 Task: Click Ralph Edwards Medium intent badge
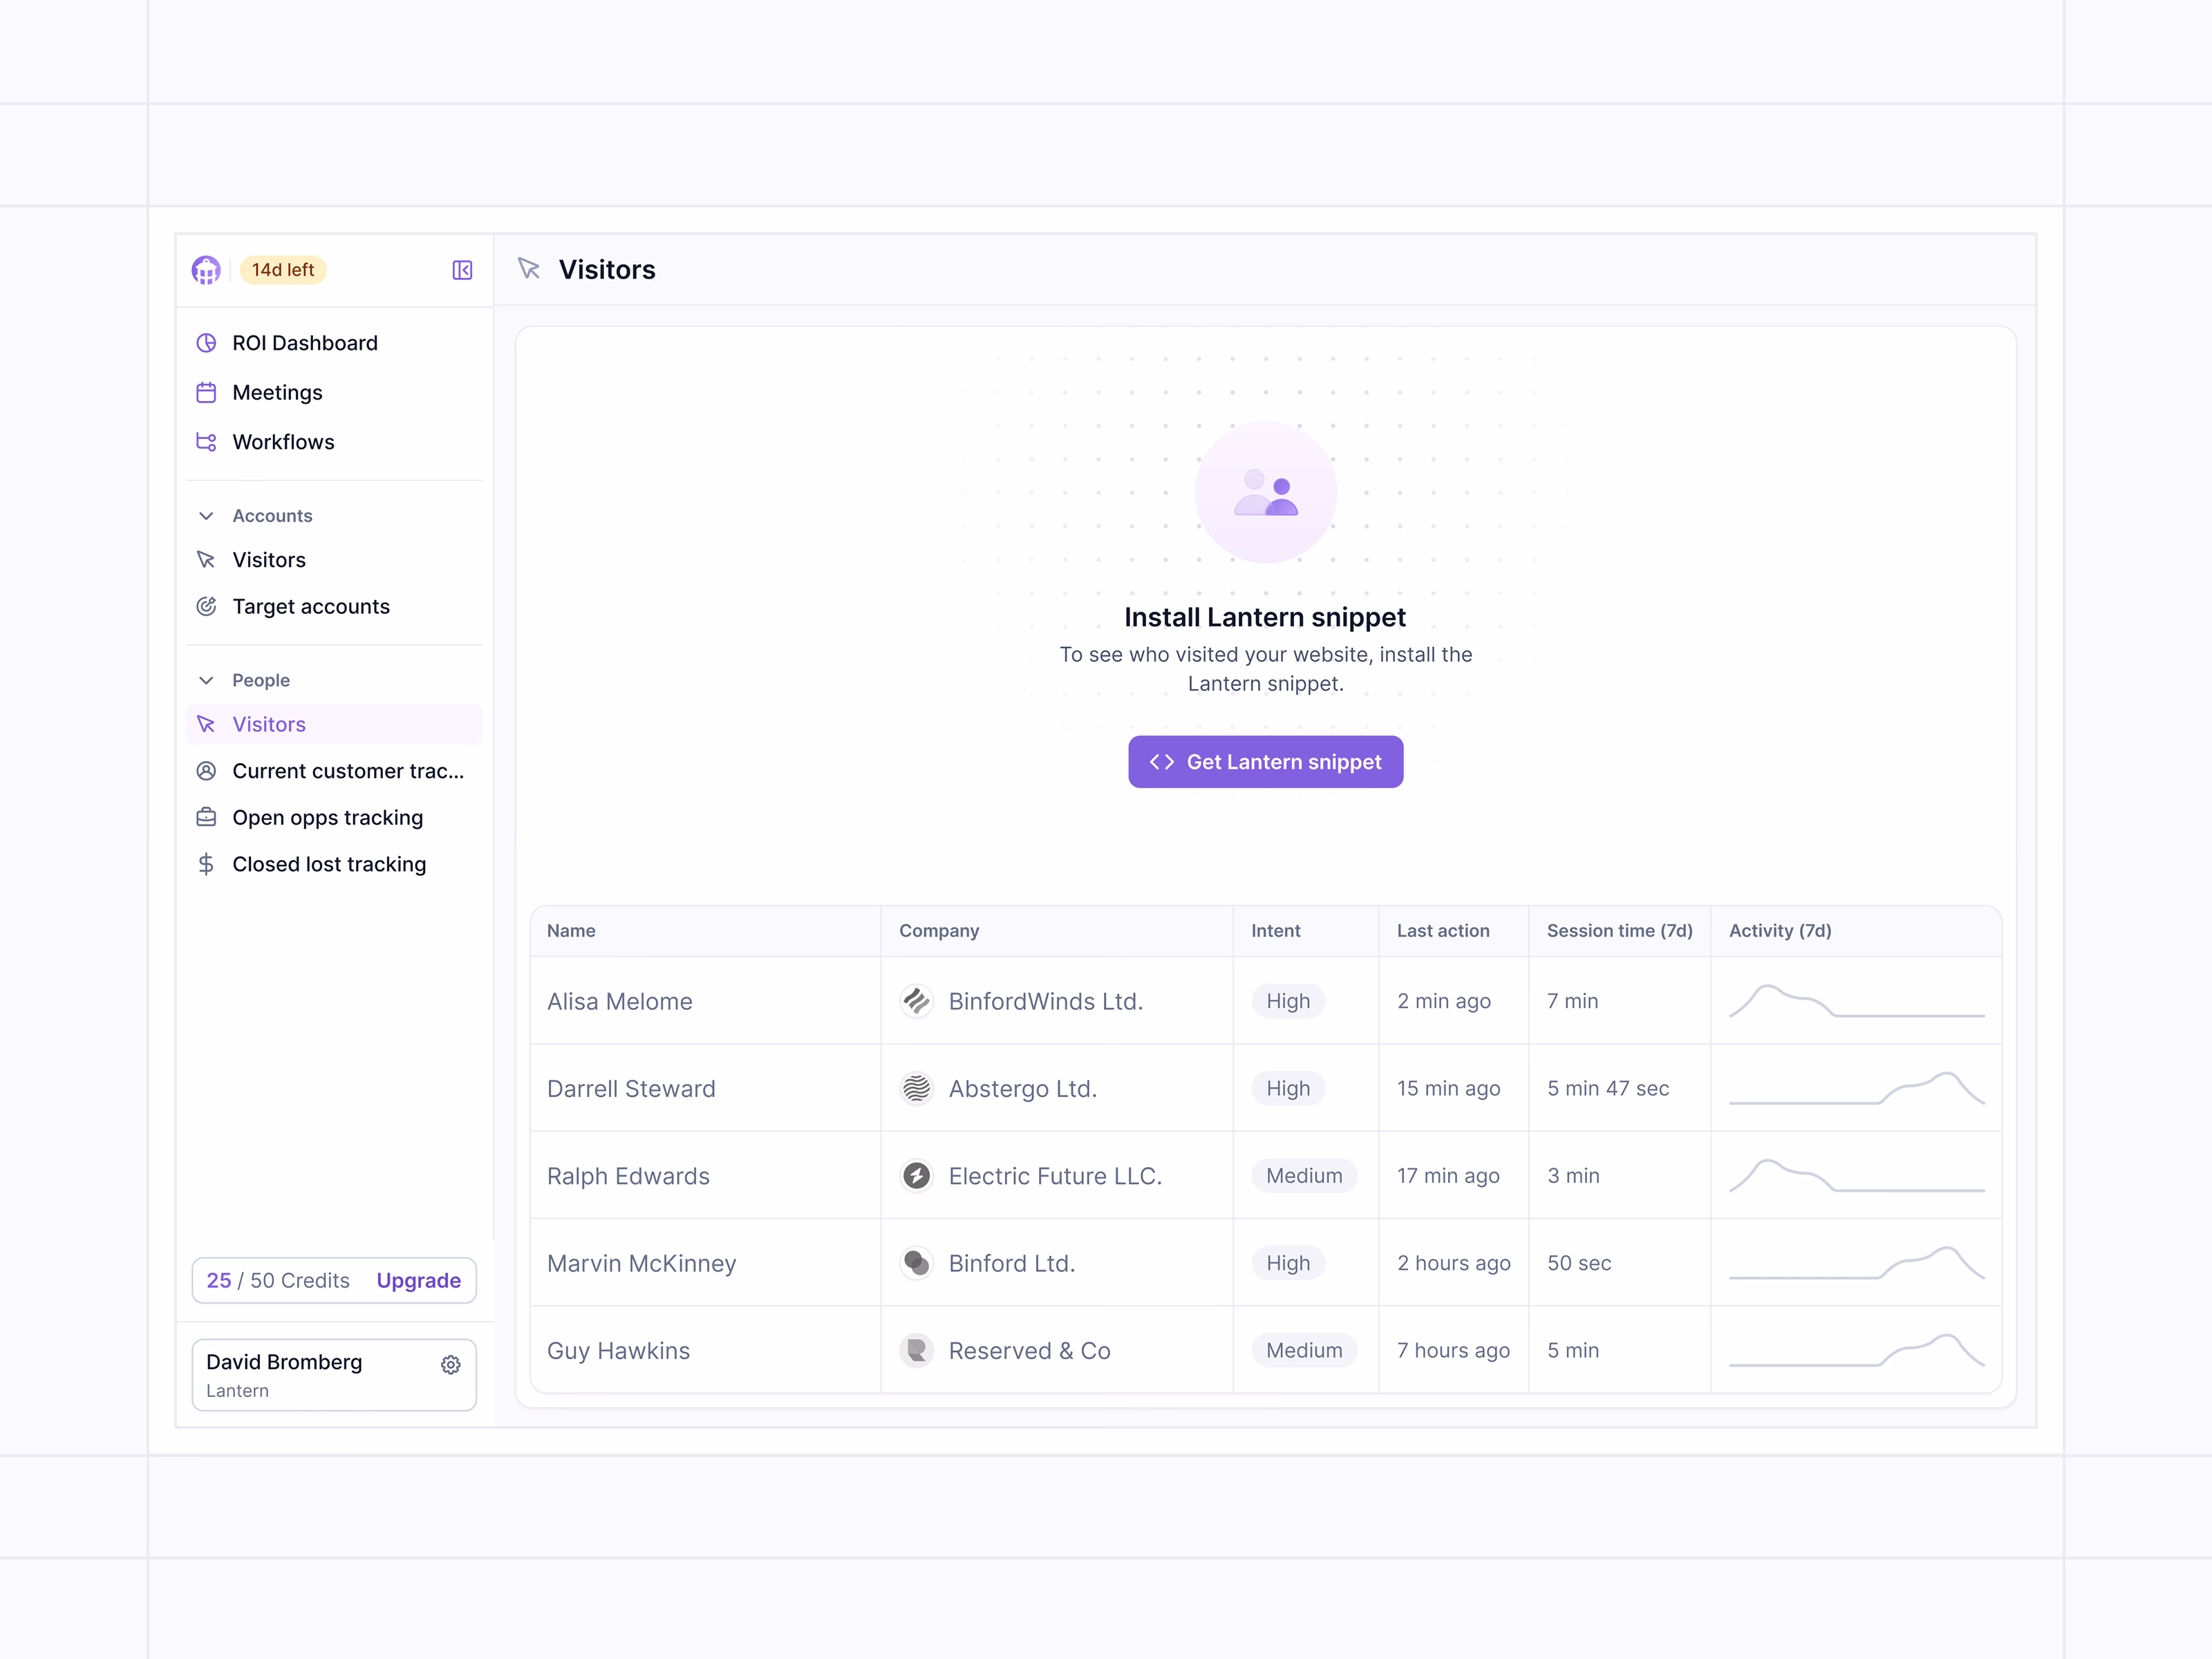pyautogui.click(x=1304, y=1176)
